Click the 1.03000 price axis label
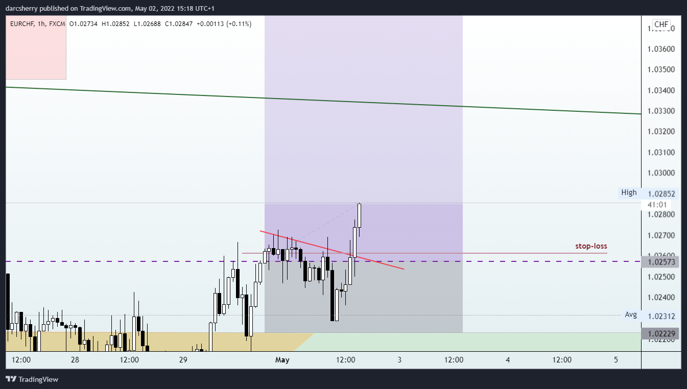The image size is (687, 389). point(661,173)
